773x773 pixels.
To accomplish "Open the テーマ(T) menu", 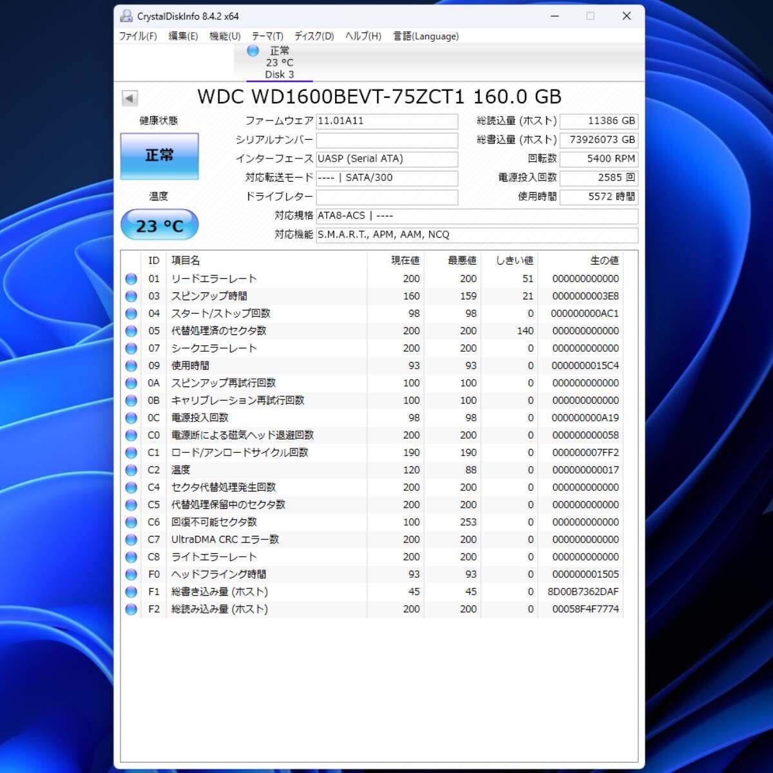I will 267,36.
